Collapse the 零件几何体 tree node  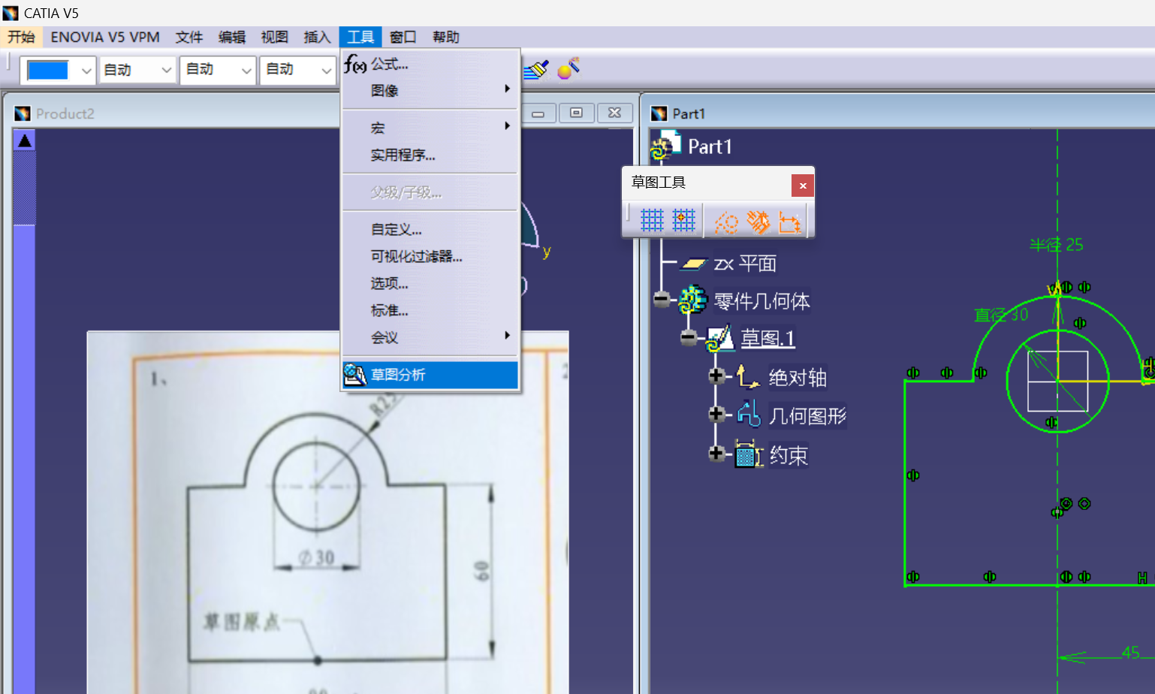[661, 300]
